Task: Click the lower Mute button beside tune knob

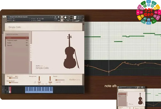Action: pos(62,20)
